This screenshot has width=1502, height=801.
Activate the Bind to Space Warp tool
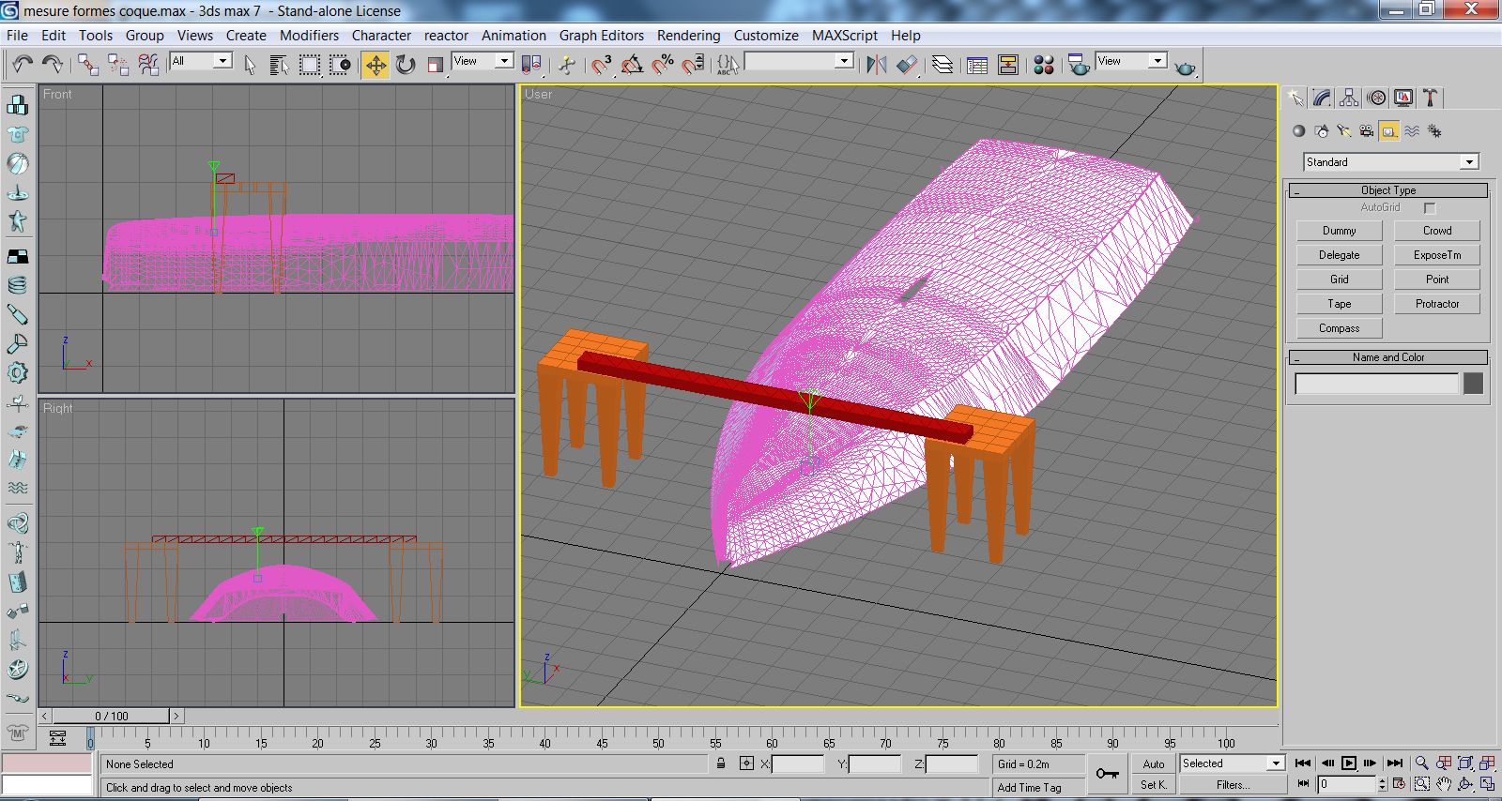(x=148, y=64)
